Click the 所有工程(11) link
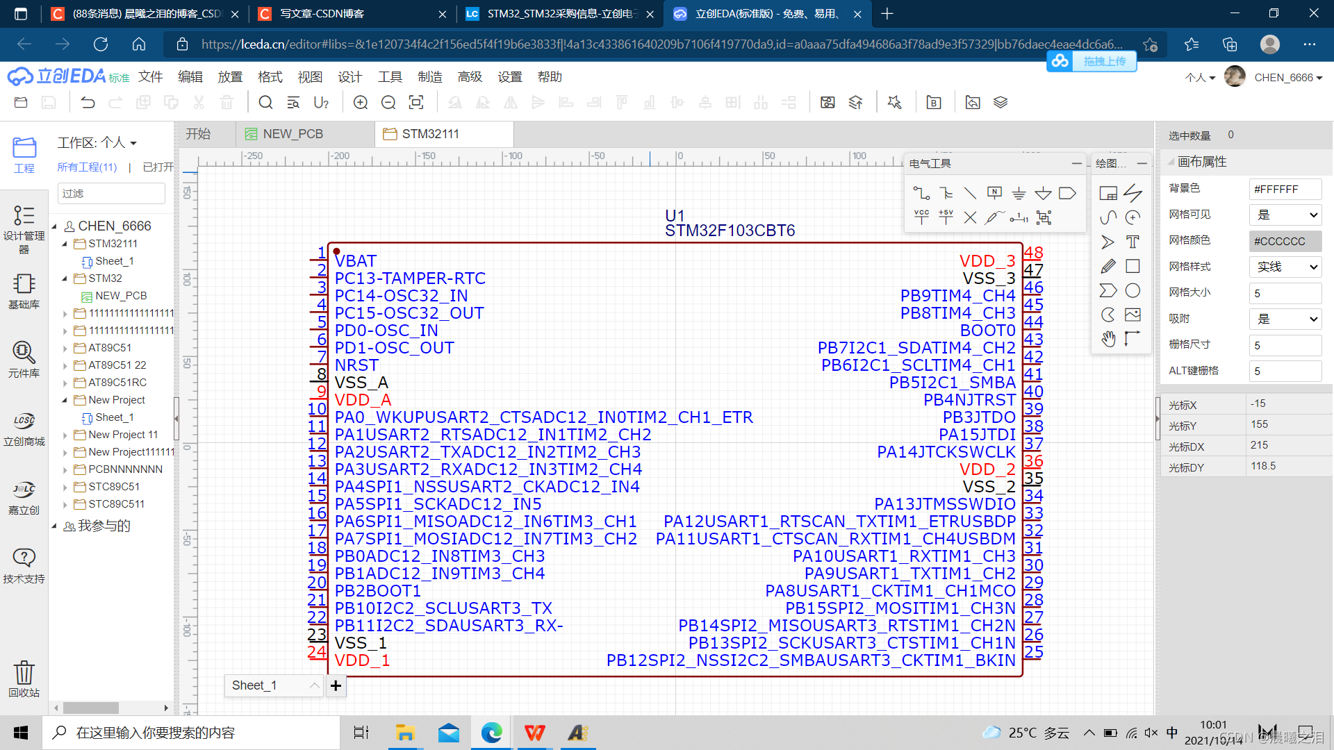The image size is (1334, 750). pos(87,167)
